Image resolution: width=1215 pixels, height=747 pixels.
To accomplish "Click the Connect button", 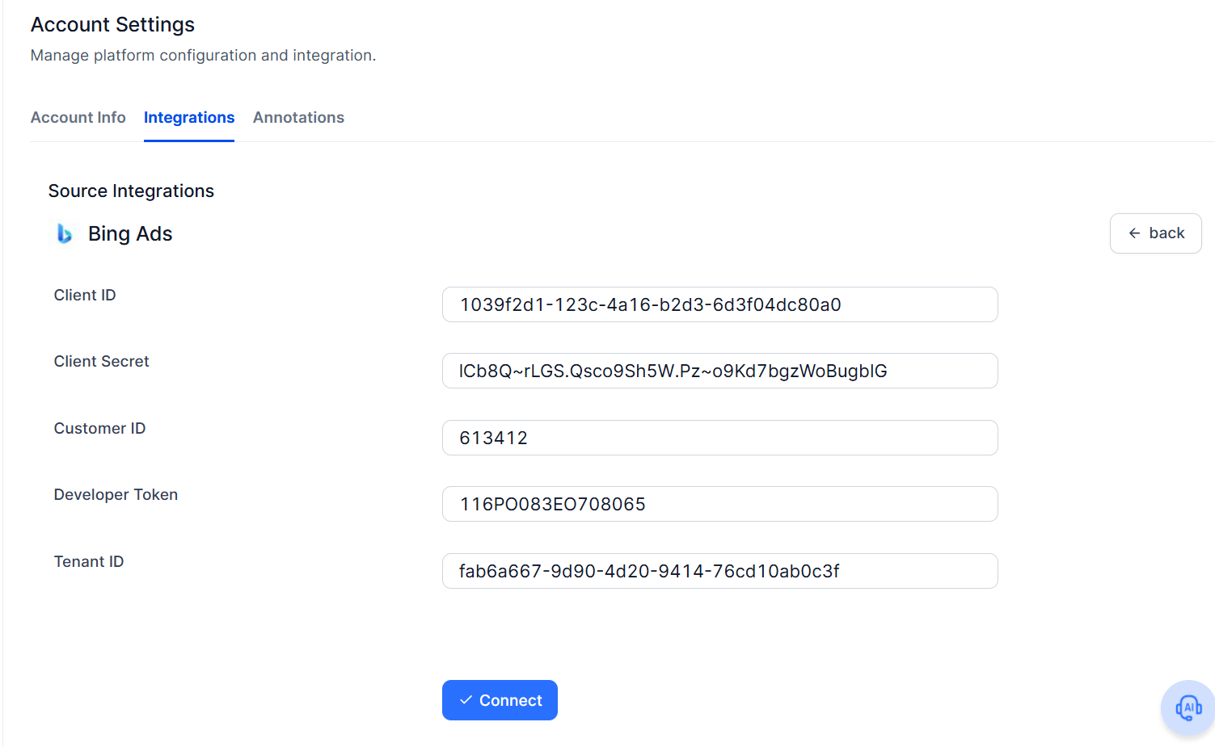I will point(500,700).
